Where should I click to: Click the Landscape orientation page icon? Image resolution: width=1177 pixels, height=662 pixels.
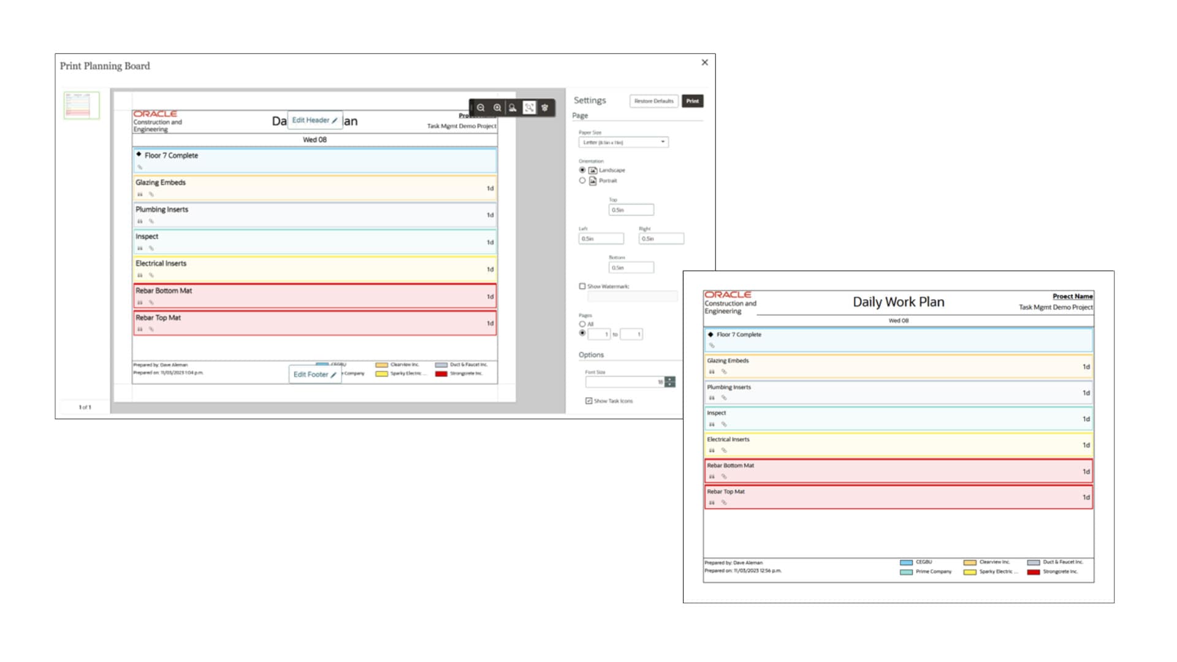coord(593,170)
